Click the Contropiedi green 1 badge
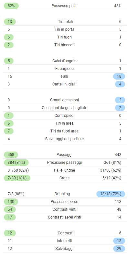The image size is (128, 259). pos(9,116)
